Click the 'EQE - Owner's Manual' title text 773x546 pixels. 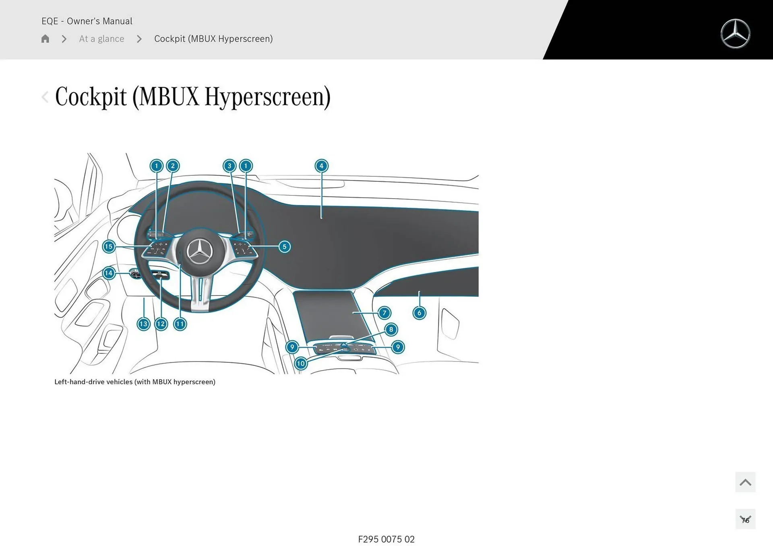[87, 21]
